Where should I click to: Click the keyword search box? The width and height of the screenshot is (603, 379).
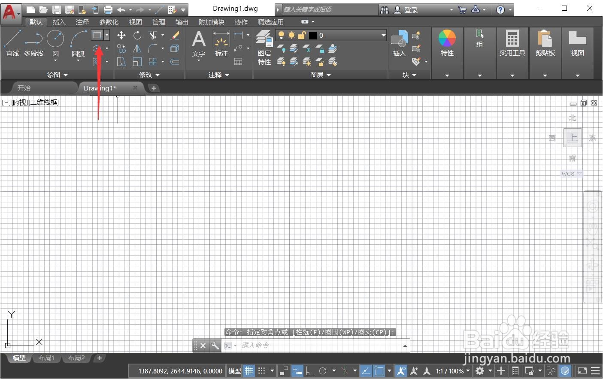(x=330, y=9)
